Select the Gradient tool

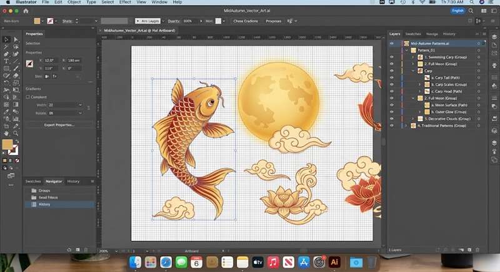pos(16,104)
